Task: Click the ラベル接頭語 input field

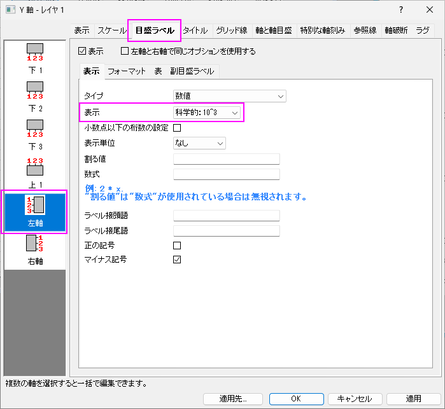Action: click(227, 216)
